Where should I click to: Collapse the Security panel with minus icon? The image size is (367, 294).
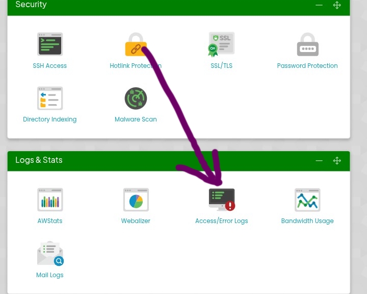click(319, 5)
